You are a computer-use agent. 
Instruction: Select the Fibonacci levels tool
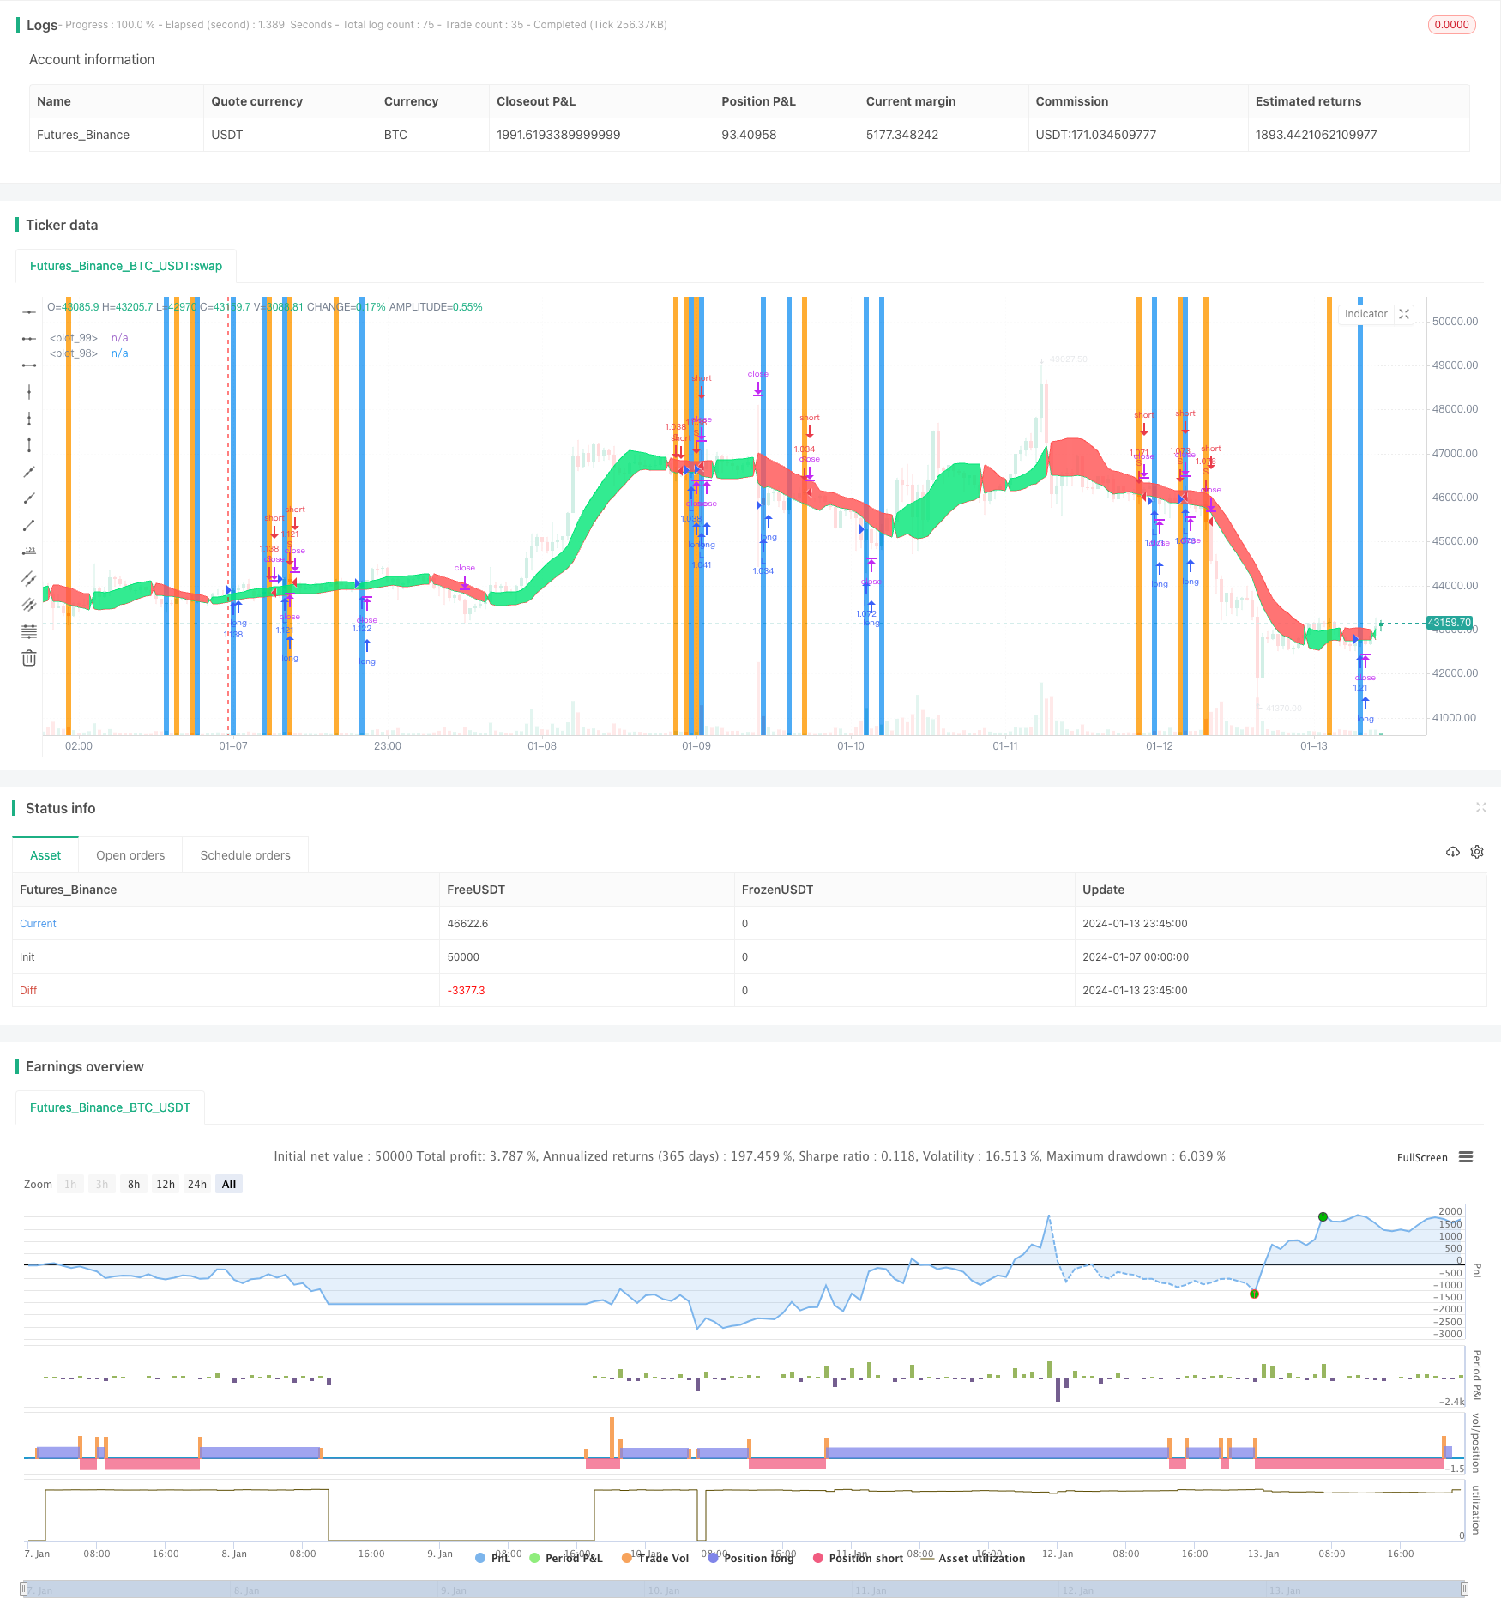[x=29, y=631]
